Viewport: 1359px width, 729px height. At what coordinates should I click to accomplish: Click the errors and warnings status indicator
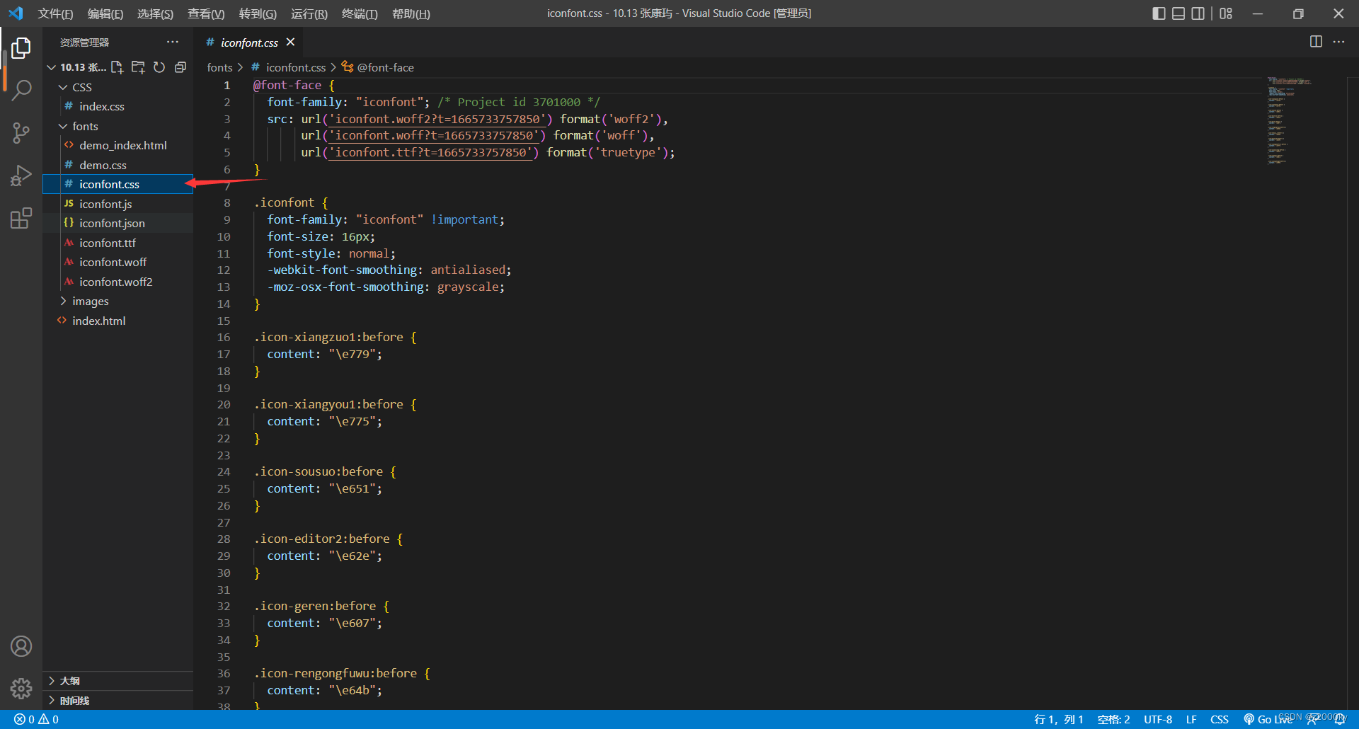37,719
